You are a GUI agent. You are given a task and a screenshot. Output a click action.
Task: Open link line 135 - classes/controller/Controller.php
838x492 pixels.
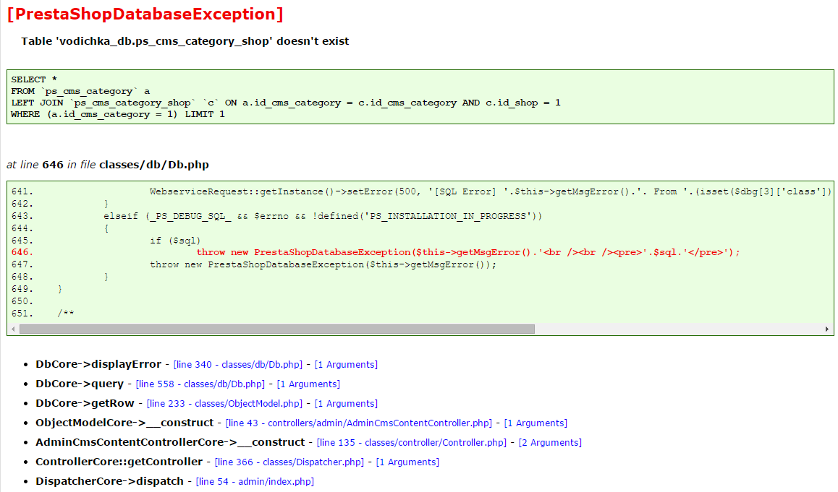click(x=412, y=442)
